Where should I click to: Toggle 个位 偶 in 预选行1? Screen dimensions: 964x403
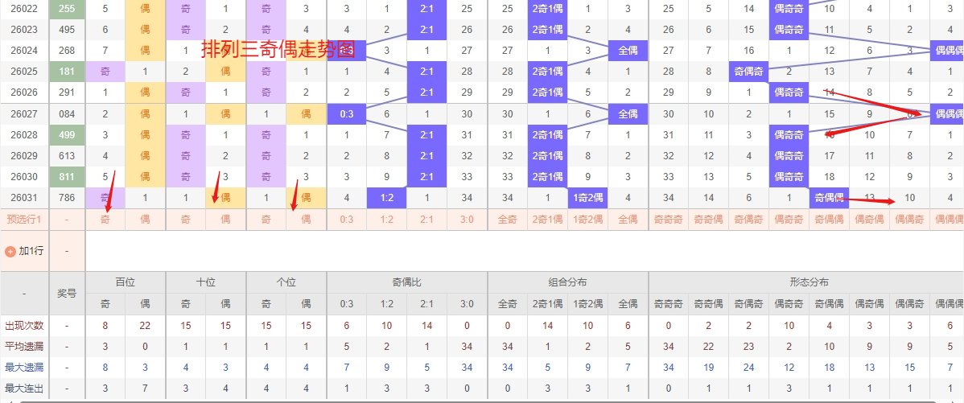(x=307, y=219)
